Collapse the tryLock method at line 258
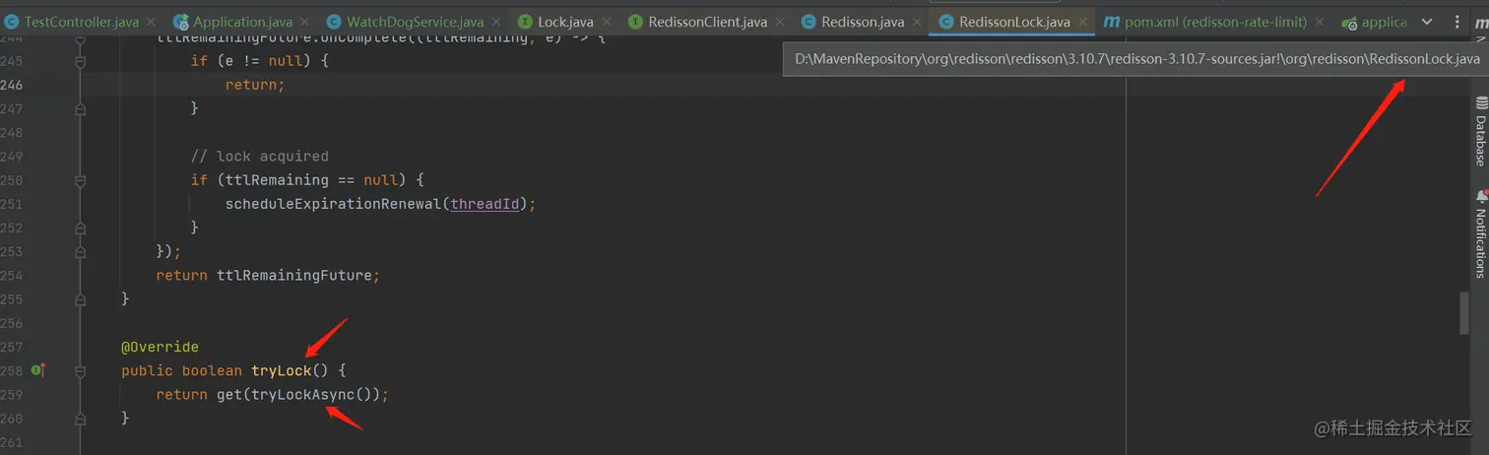The width and height of the screenshot is (1489, 455). pos(80,372)
